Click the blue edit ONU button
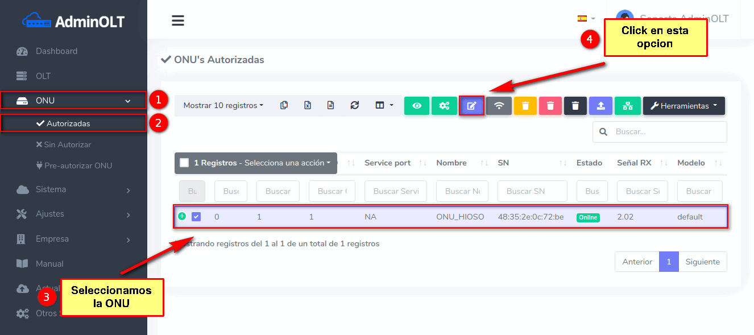Screen dimensions: 754x335 (x=471, y=106)
